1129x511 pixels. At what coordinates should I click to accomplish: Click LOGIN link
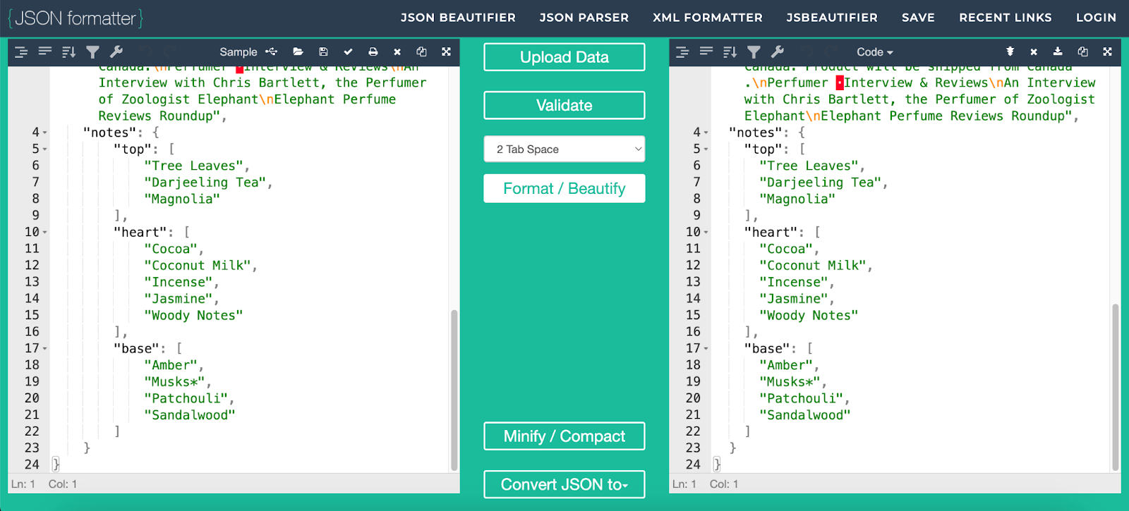1096,18
